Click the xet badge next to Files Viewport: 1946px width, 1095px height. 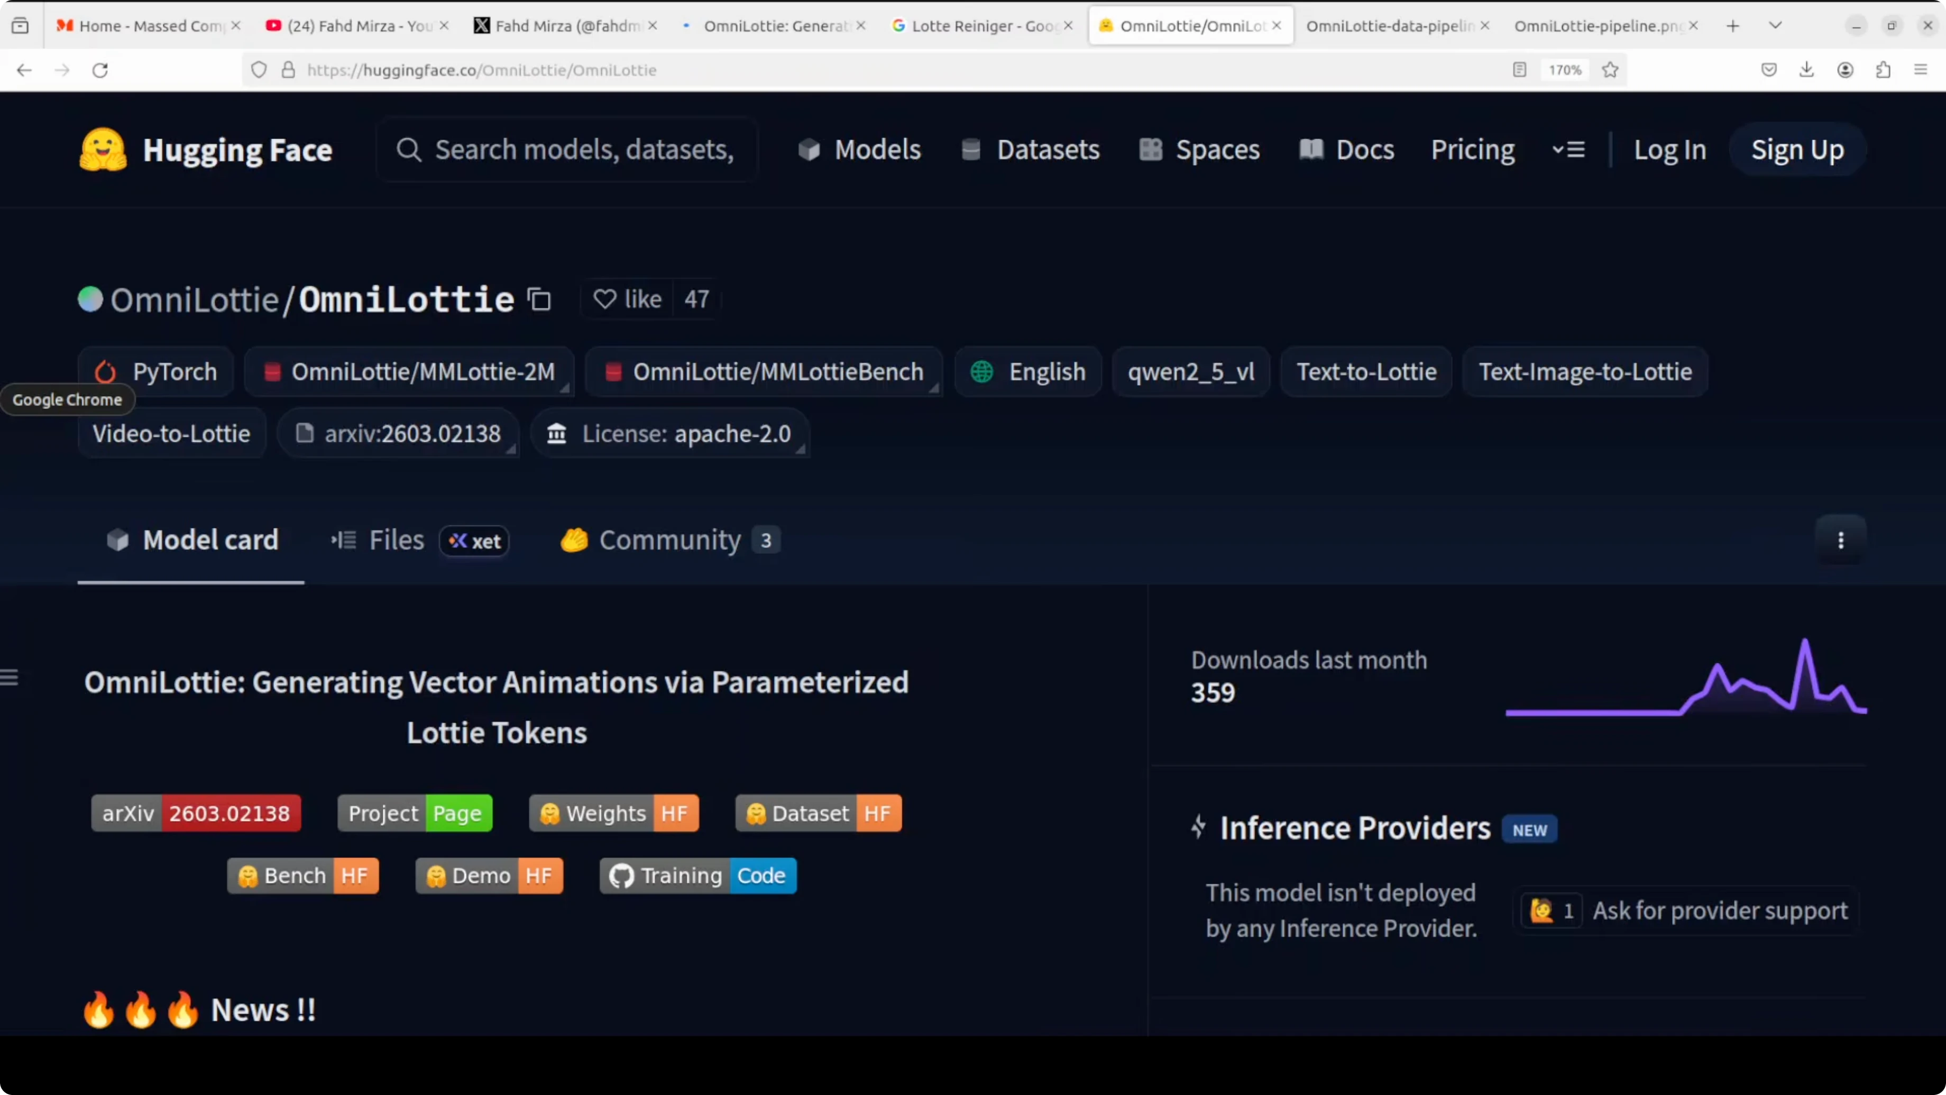(474, 540)
